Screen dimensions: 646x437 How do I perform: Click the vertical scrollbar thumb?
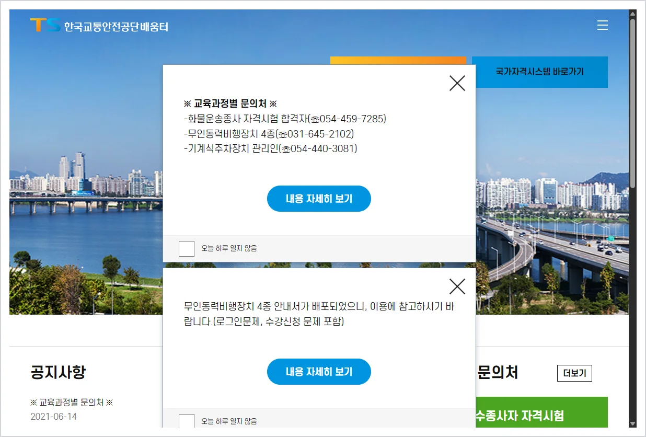632,103
